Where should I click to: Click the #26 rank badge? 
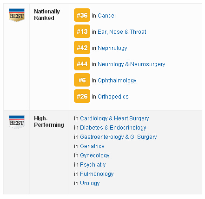[82, 96]
